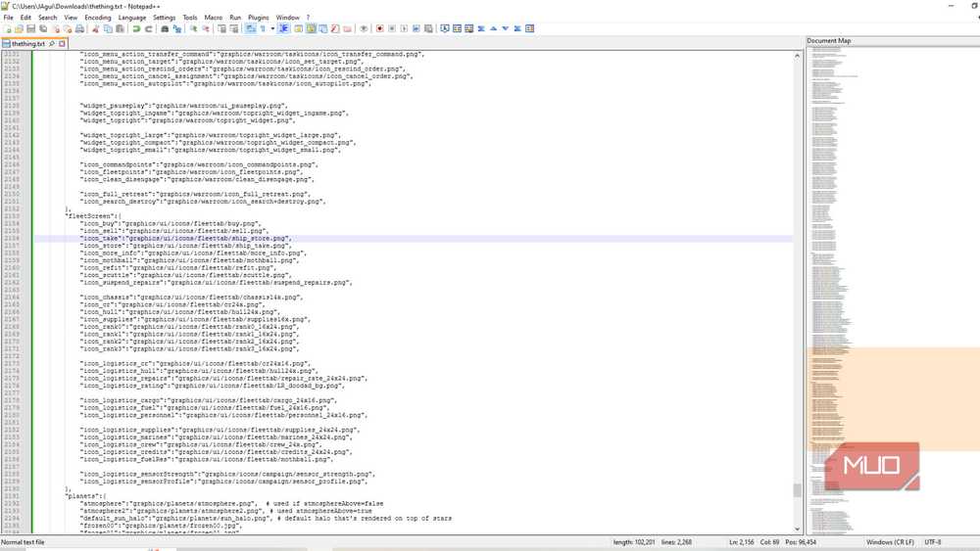Image resolution: width=980 pixels, height=551 pixels.
Task: Click the Zoom Out toolbar icon
Action: (x=206, y=28)
